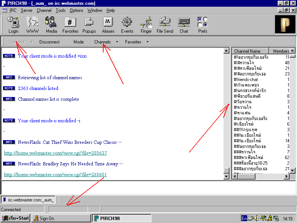Click the chat window scroll-up arrow
The height and width of the screenshot is (223, 297).
coord(226,51)
